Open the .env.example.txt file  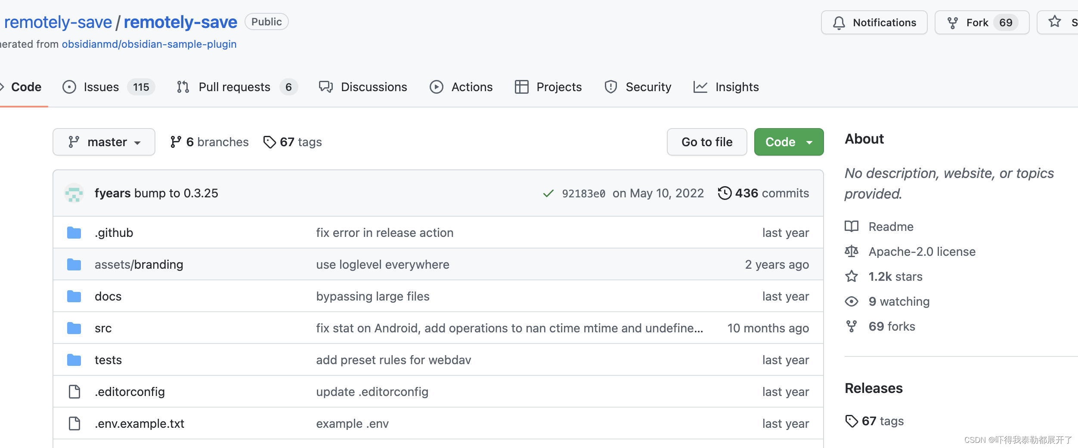pyautogui.click(x=139, y=423)
